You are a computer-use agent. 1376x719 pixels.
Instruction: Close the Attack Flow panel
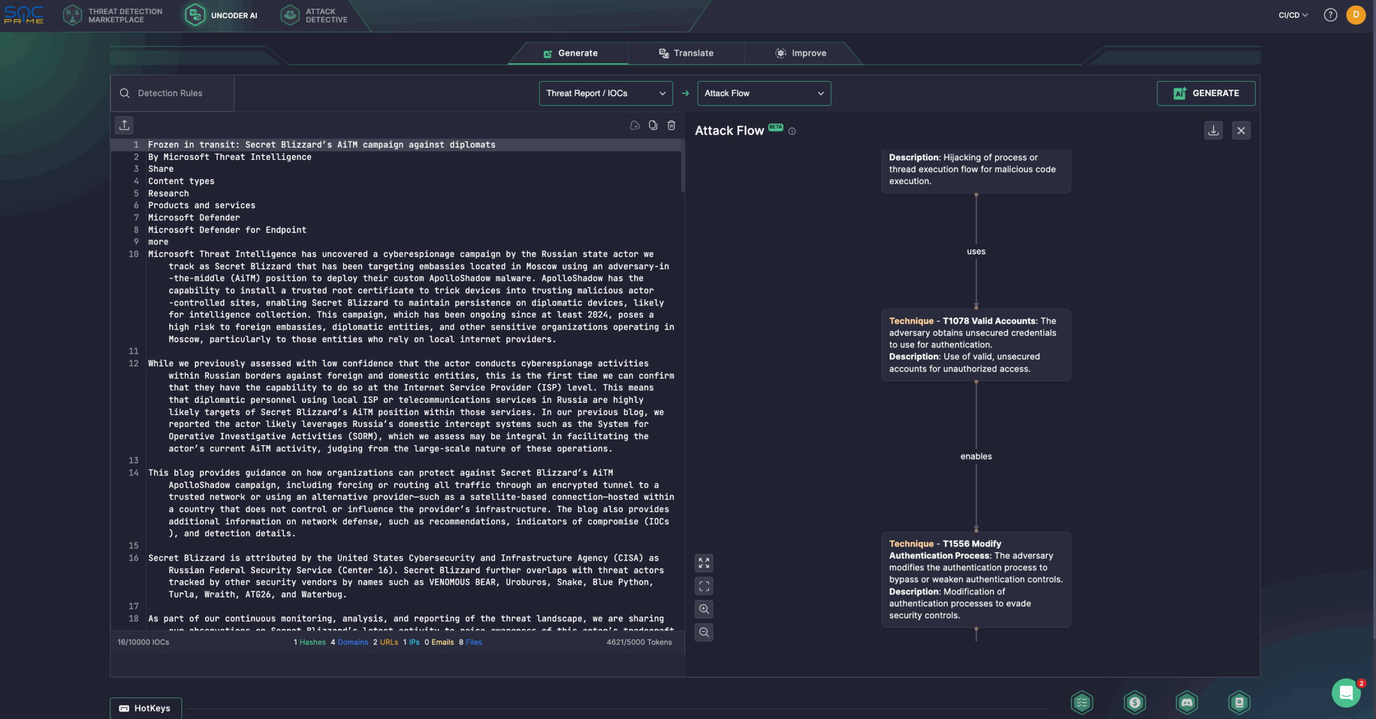point(1241,130)
